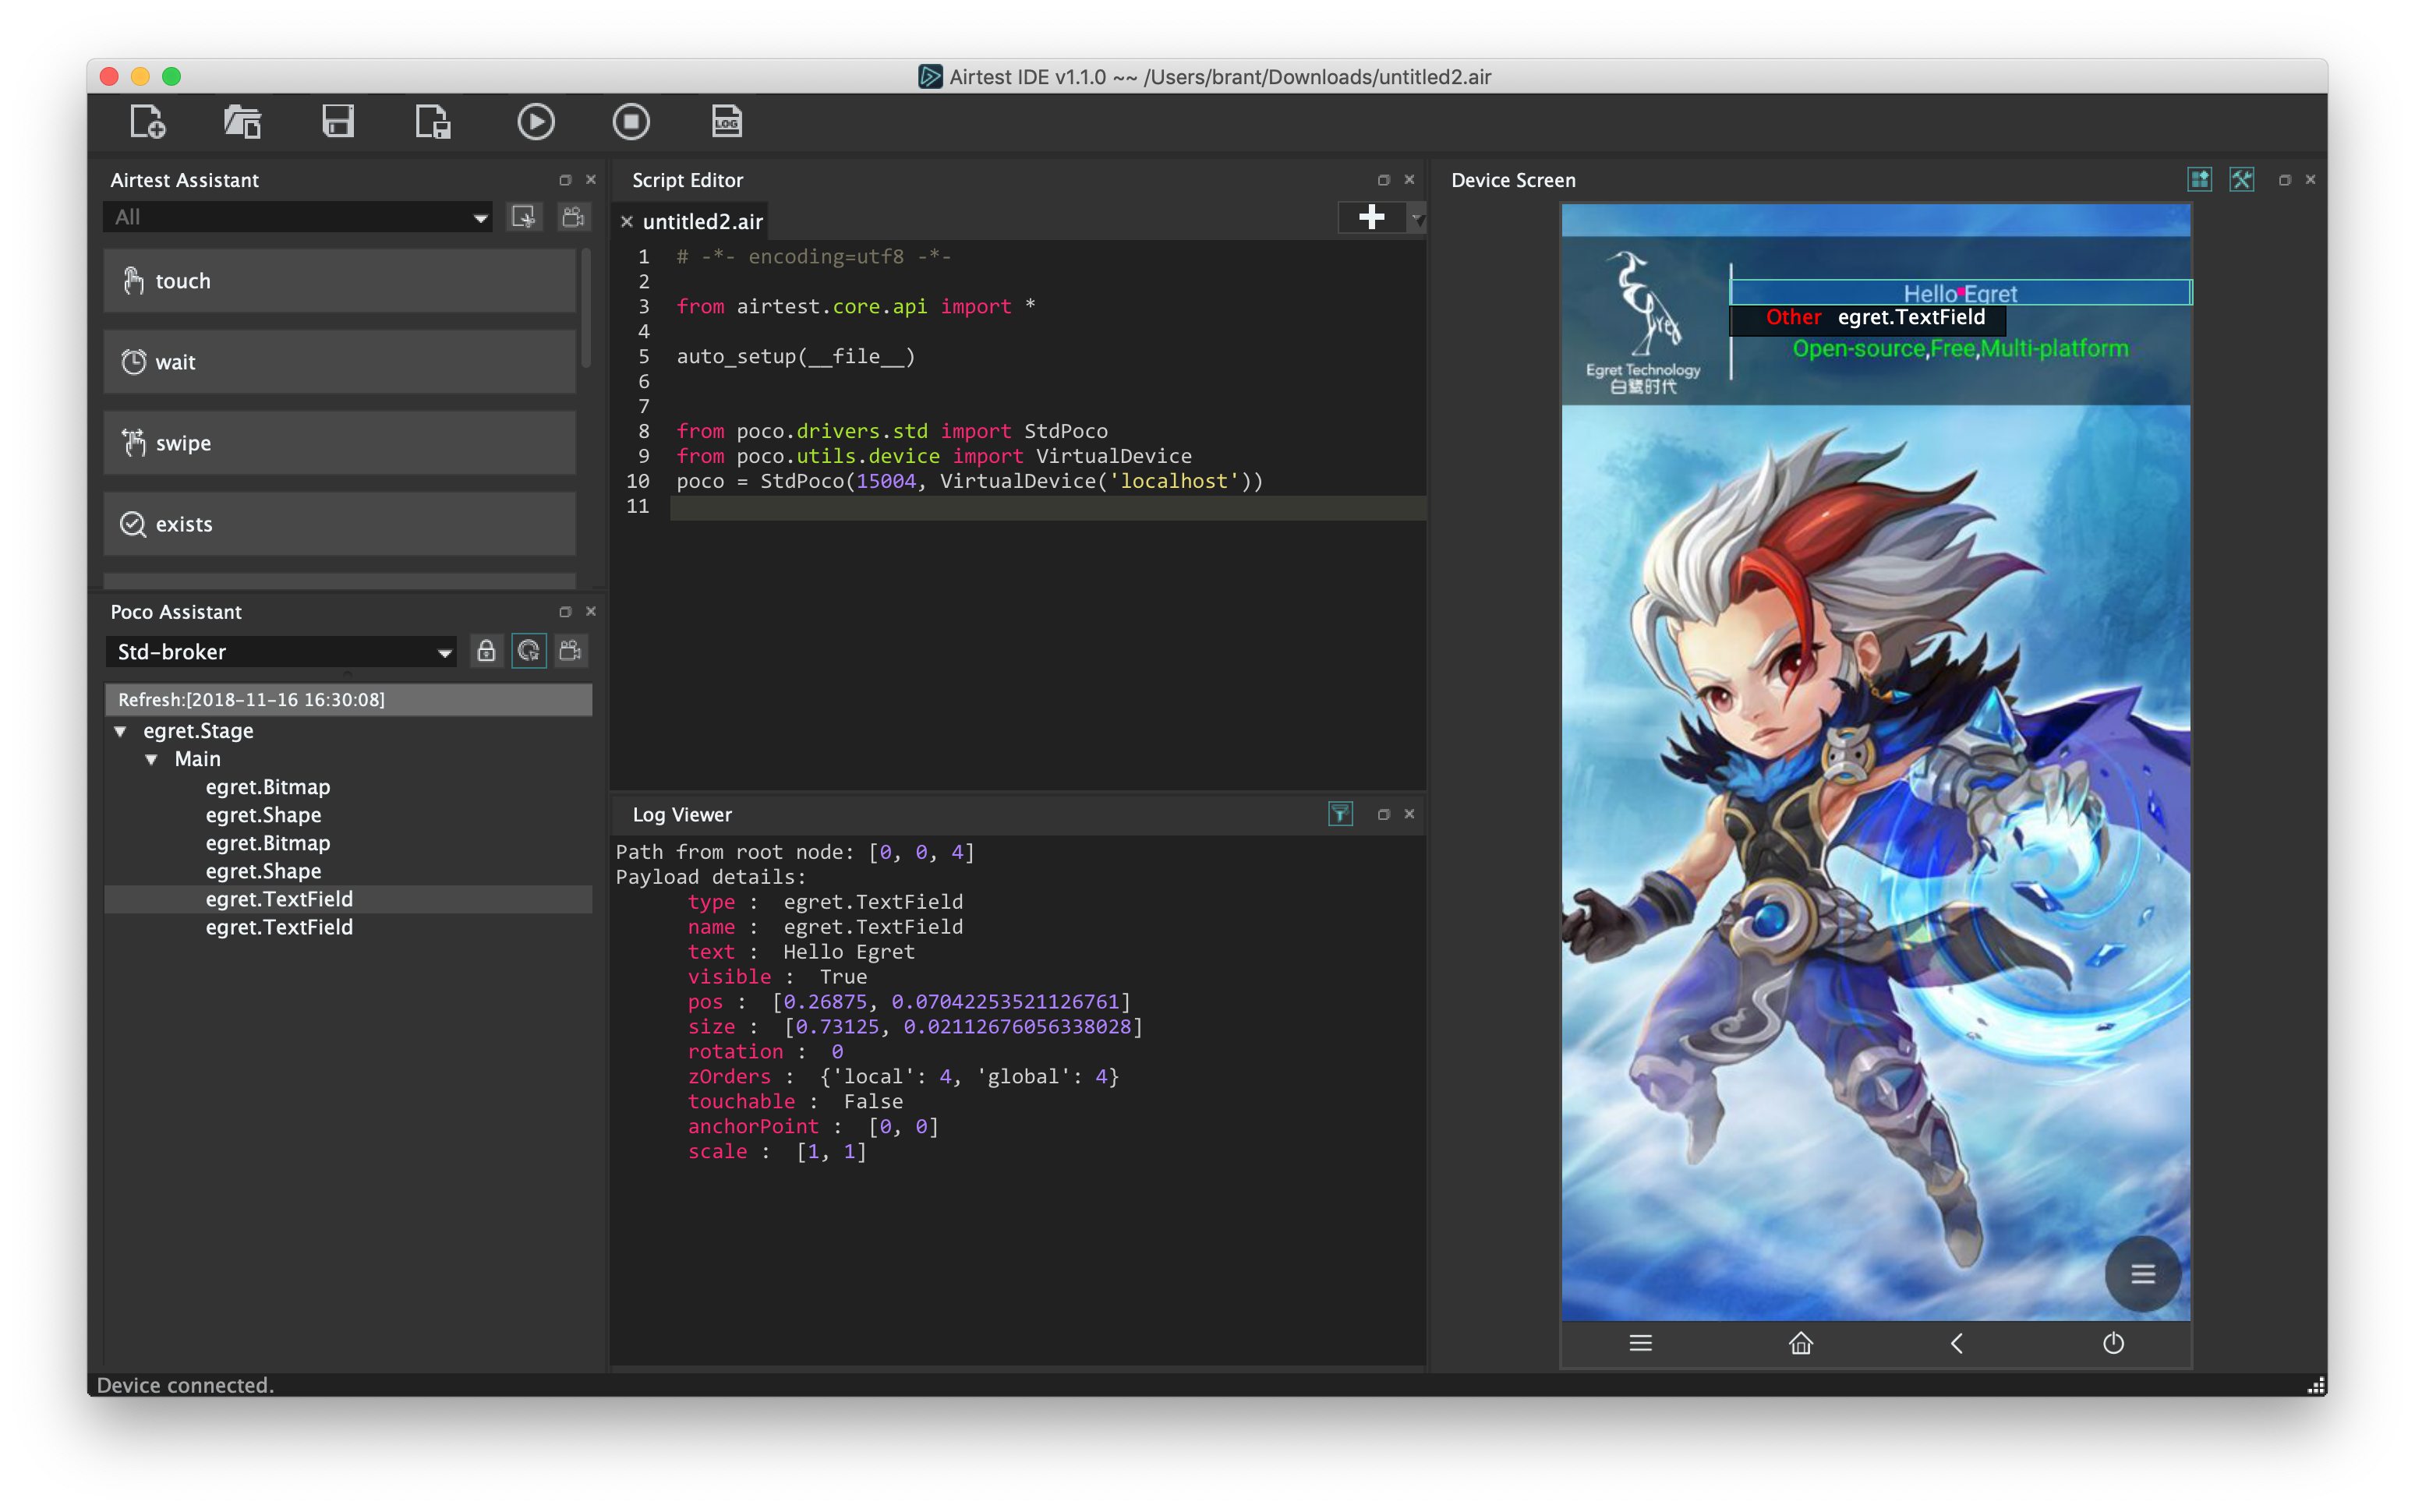Viewport: 2415px width, 1512px height.
Task: Toggle Poco inspector mode icon
Action: pos(528,652)
